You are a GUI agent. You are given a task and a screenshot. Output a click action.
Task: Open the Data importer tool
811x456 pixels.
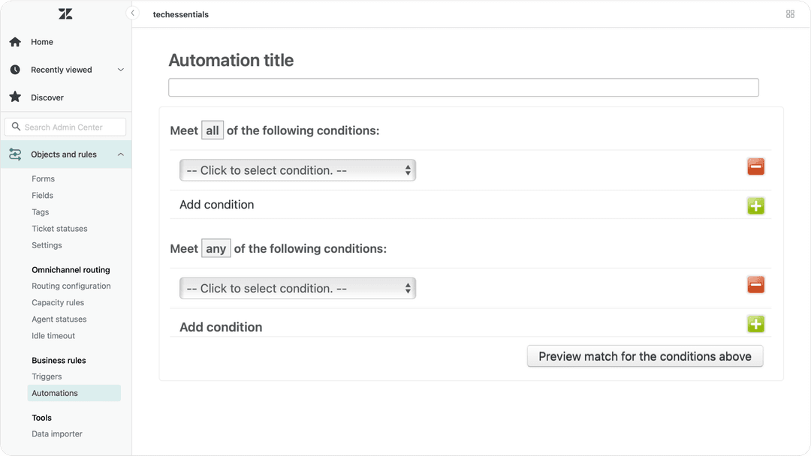[x=56, y=433]
